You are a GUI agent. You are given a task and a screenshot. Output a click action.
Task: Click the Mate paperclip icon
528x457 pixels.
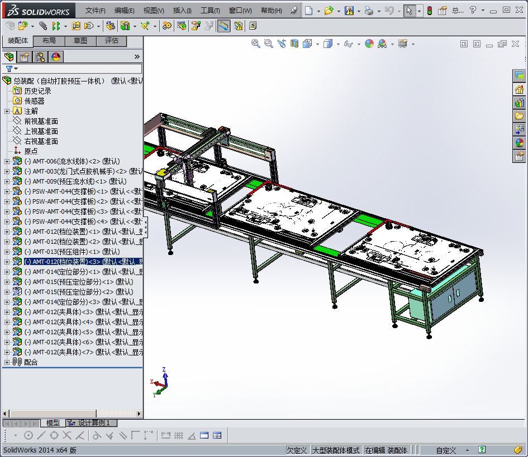pyautogui.click(x=43, y=26)
